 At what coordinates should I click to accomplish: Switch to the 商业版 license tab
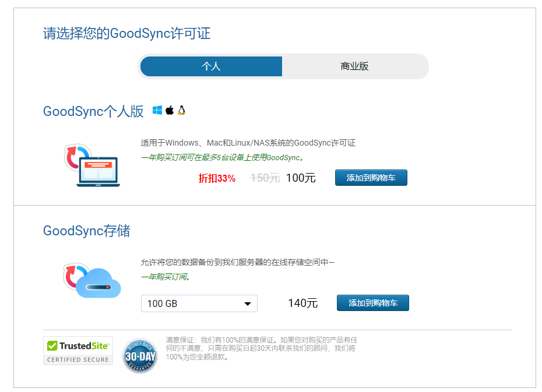click(x=354, y=66)
